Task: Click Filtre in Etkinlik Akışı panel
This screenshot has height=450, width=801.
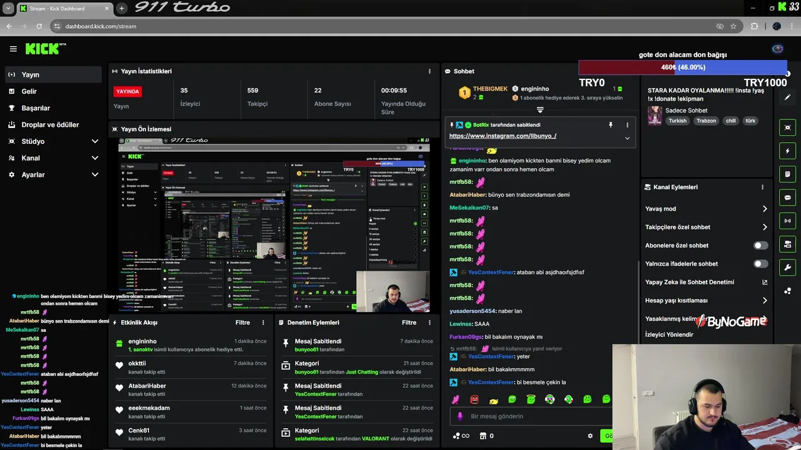Action: 243,322
